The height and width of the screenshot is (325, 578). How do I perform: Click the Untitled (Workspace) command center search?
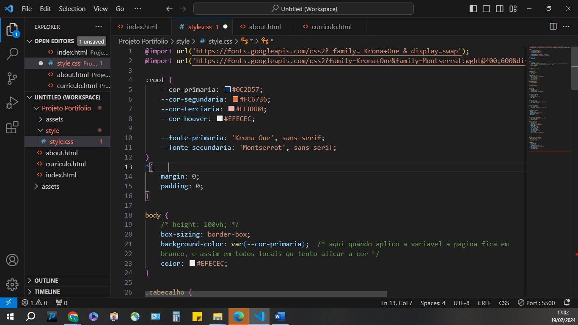(x=303, y=8)
